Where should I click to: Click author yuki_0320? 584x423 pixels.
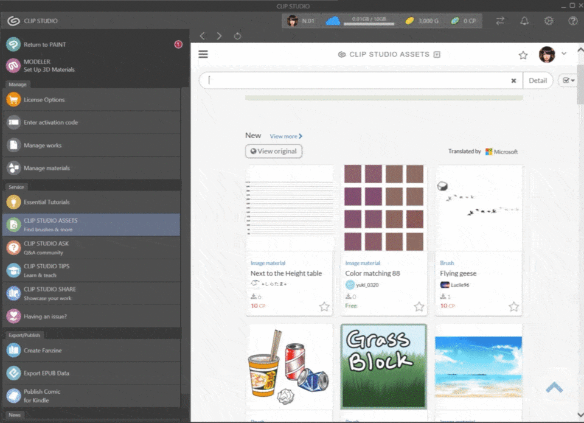coord(367,285)
